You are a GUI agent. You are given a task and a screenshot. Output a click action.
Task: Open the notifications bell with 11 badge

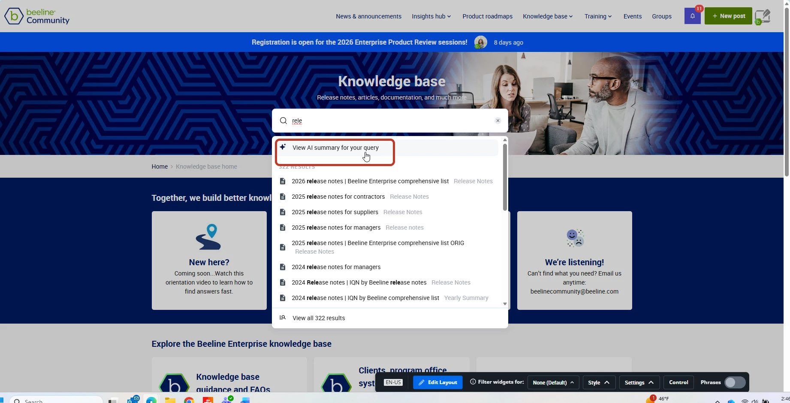(692, 16)
